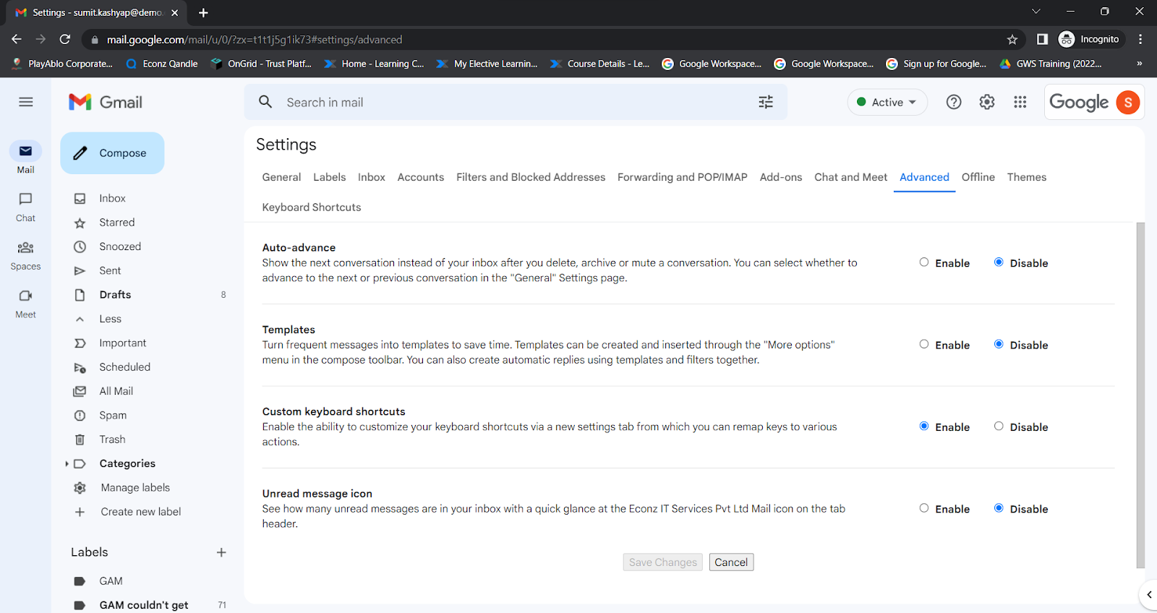Expand the Categories tree arrow
This screenshot has width=1157, height=613.
coord(67,463)
